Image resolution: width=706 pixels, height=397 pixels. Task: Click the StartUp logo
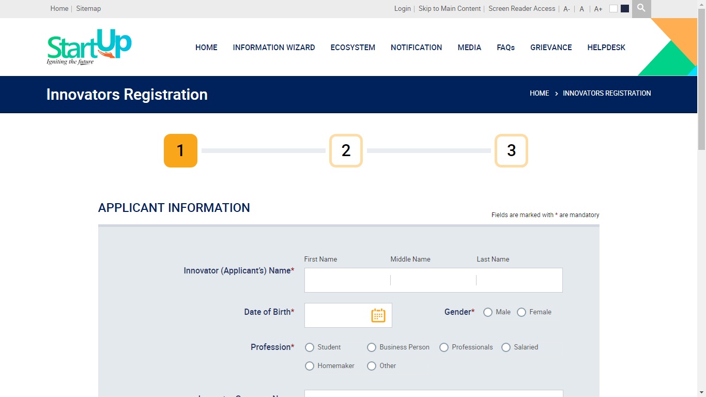(x=88, y=47)
